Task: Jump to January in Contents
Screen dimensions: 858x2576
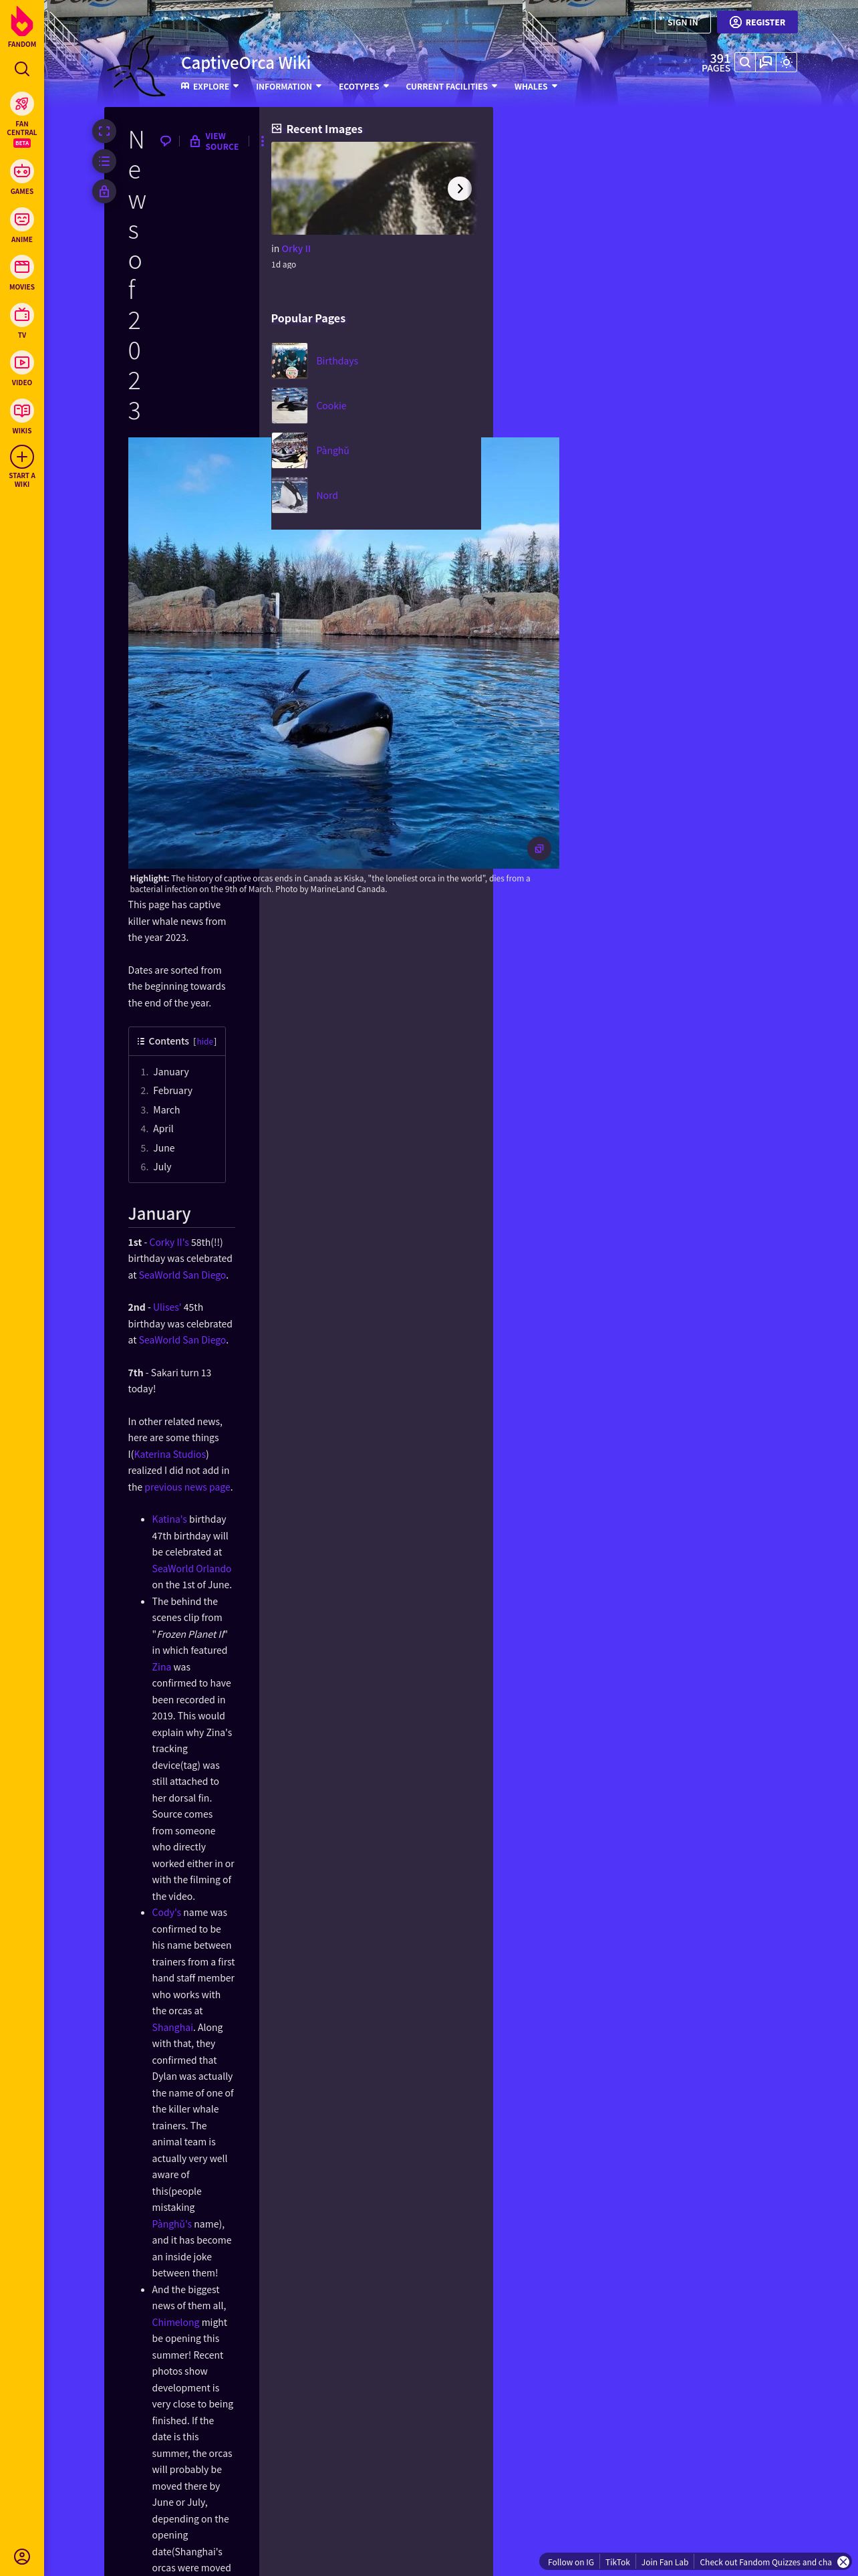Action: 171,1072
